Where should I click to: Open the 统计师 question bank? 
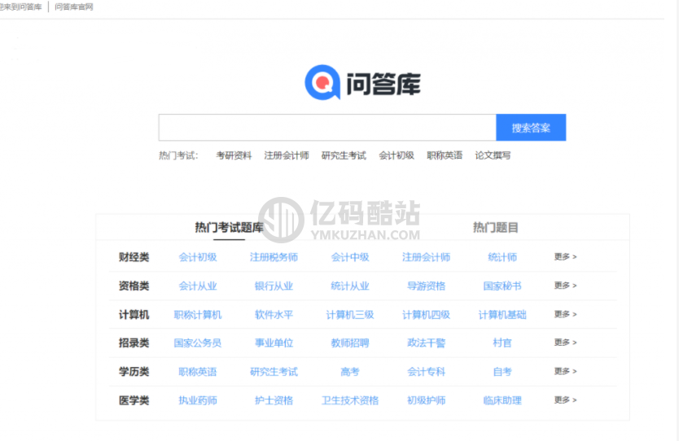(x=502, y=257)
